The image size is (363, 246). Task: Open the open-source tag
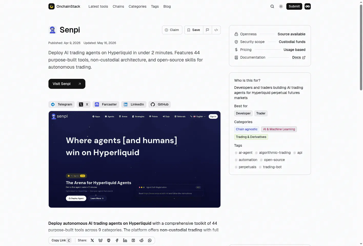click(x=272, y=160)
